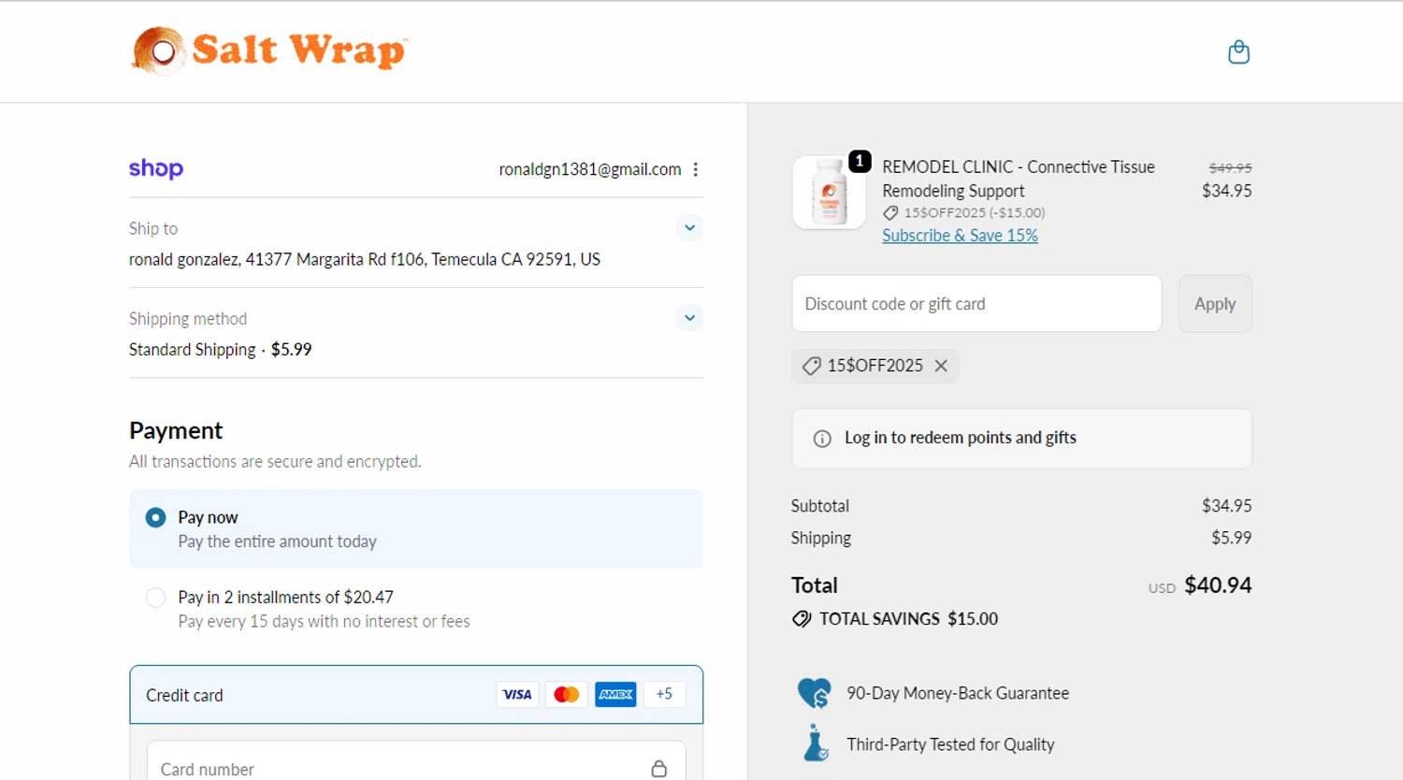Focus the Discount code or gift card field
This screenshot has height=780, width=1403.
(x=976, y=304)
